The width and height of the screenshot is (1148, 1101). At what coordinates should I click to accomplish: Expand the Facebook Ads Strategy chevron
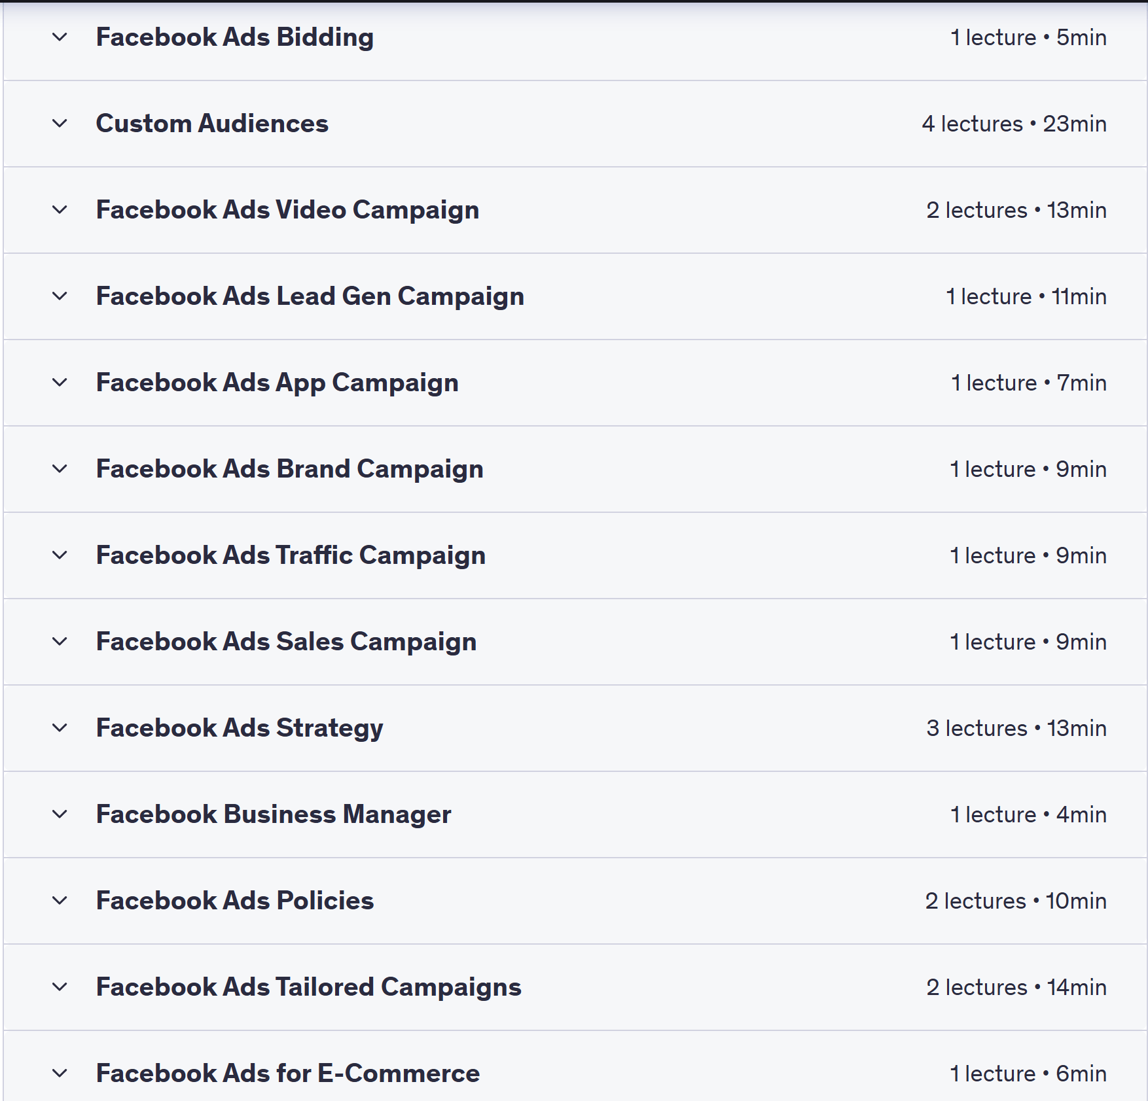[60, 728]
